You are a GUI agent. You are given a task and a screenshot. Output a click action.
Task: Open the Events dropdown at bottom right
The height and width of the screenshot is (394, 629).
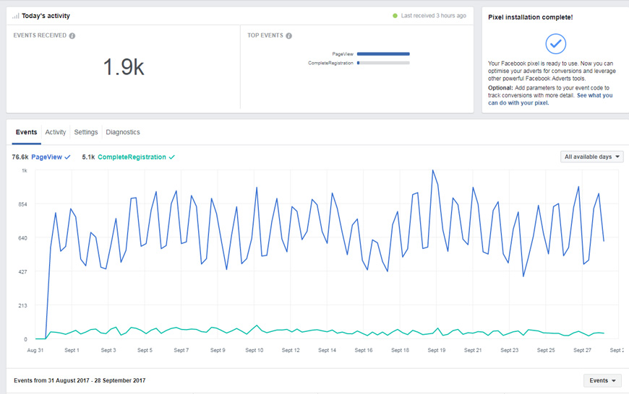(x=602, y=380)
